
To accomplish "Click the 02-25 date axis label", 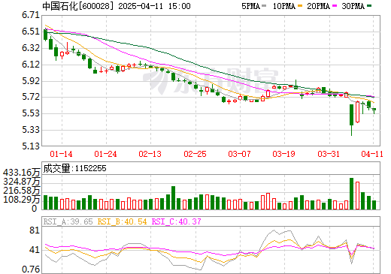I will click(x=195, y=154).
